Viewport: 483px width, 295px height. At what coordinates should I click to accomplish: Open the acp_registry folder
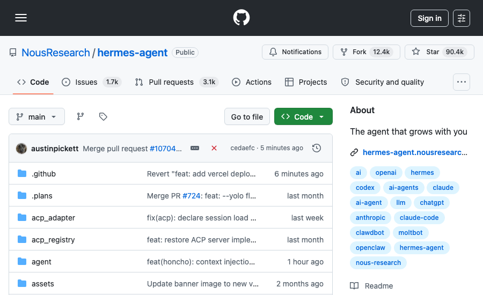click(53, 240)
